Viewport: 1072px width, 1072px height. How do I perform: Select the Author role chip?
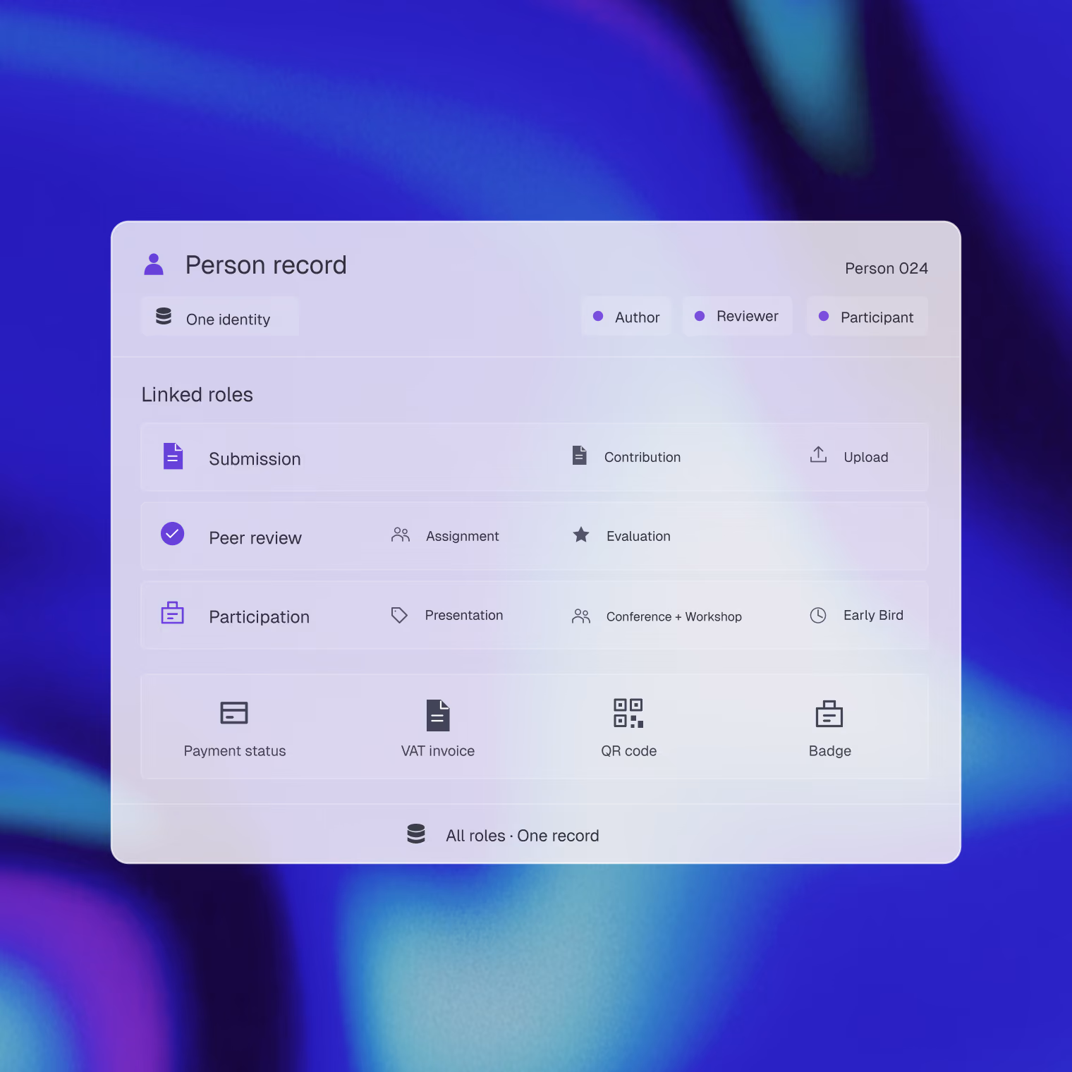(x=626, y=317)
